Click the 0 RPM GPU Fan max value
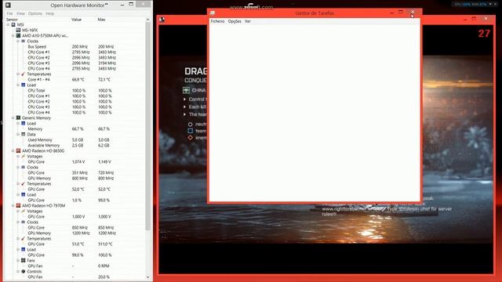 tap(104, 266)
